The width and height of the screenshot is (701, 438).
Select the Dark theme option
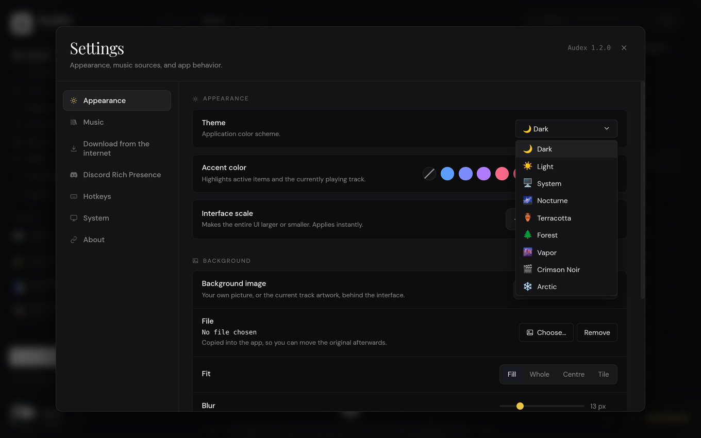click(x=566, y=149)
